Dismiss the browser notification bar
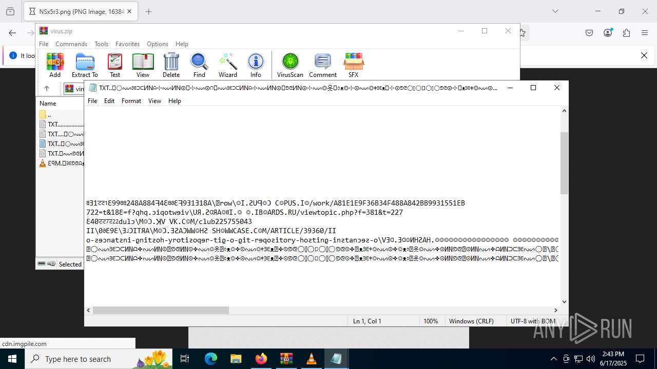Image resolution: width=657 pixels, height=369 pixels. 644,55
